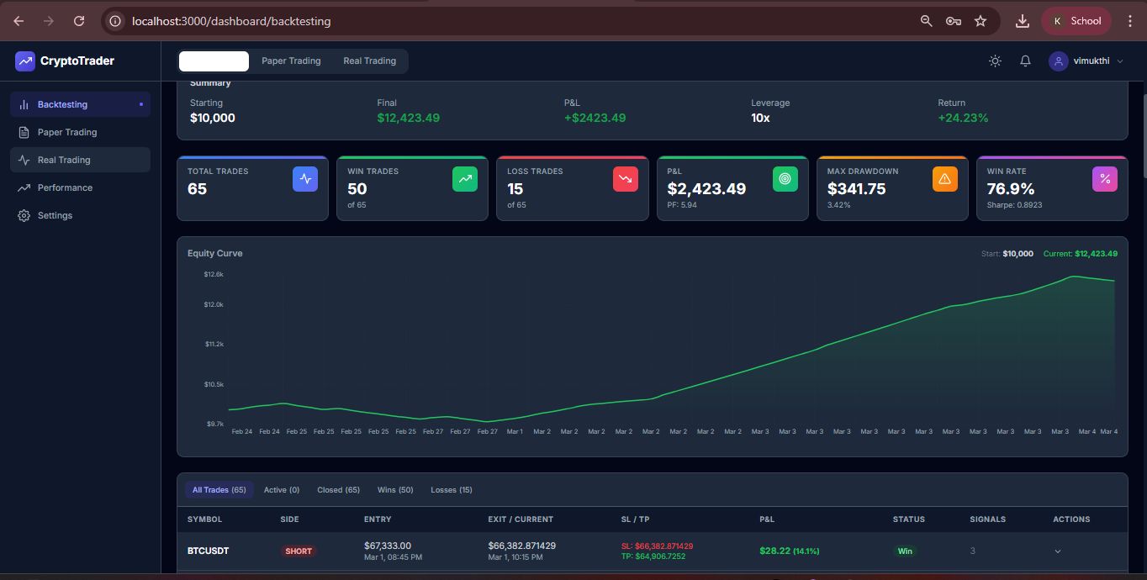Image resolution: width=1147 pixels, height=580 pixels.
Task: Click the Paper Trading document sidebar icon
Action: 24,132
